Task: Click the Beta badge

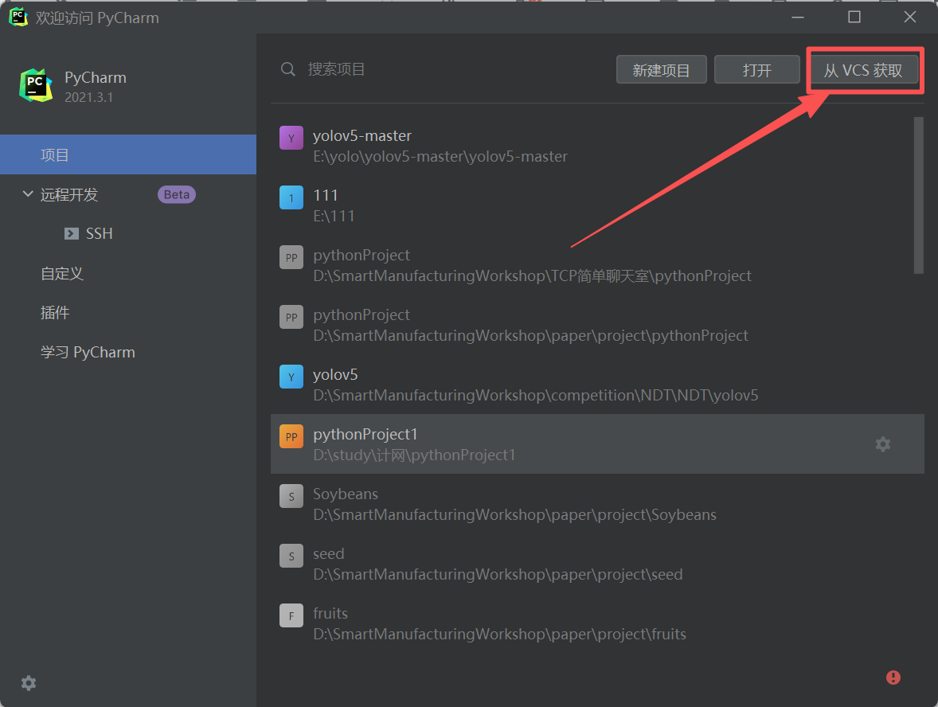Action: point(177,194)
